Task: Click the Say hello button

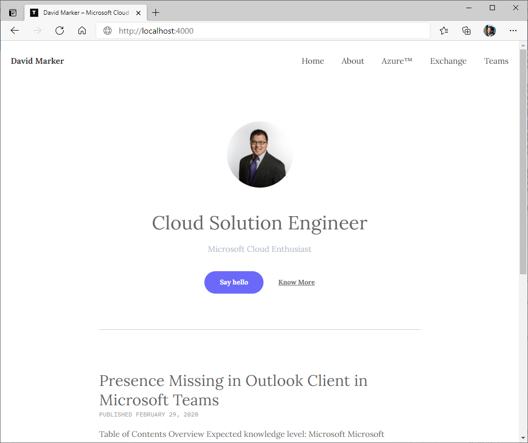Action: [x=234, y=282]
